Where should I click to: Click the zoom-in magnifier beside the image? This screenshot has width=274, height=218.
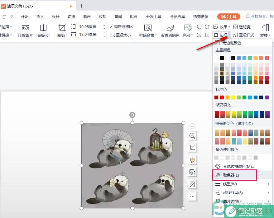tap(192, 135)
